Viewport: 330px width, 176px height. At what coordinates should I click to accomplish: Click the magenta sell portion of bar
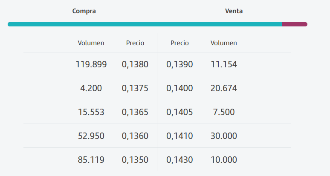(x=295, y=24)
